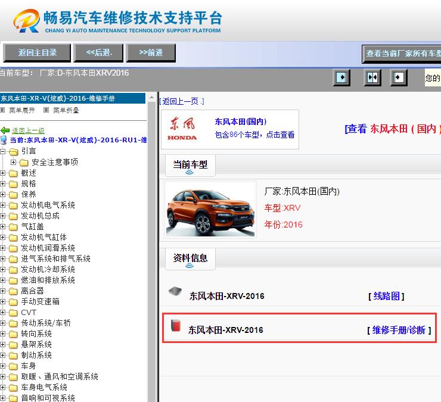
Task: Click the 离合器 folder icon
Action: click(x=13, y=291)
